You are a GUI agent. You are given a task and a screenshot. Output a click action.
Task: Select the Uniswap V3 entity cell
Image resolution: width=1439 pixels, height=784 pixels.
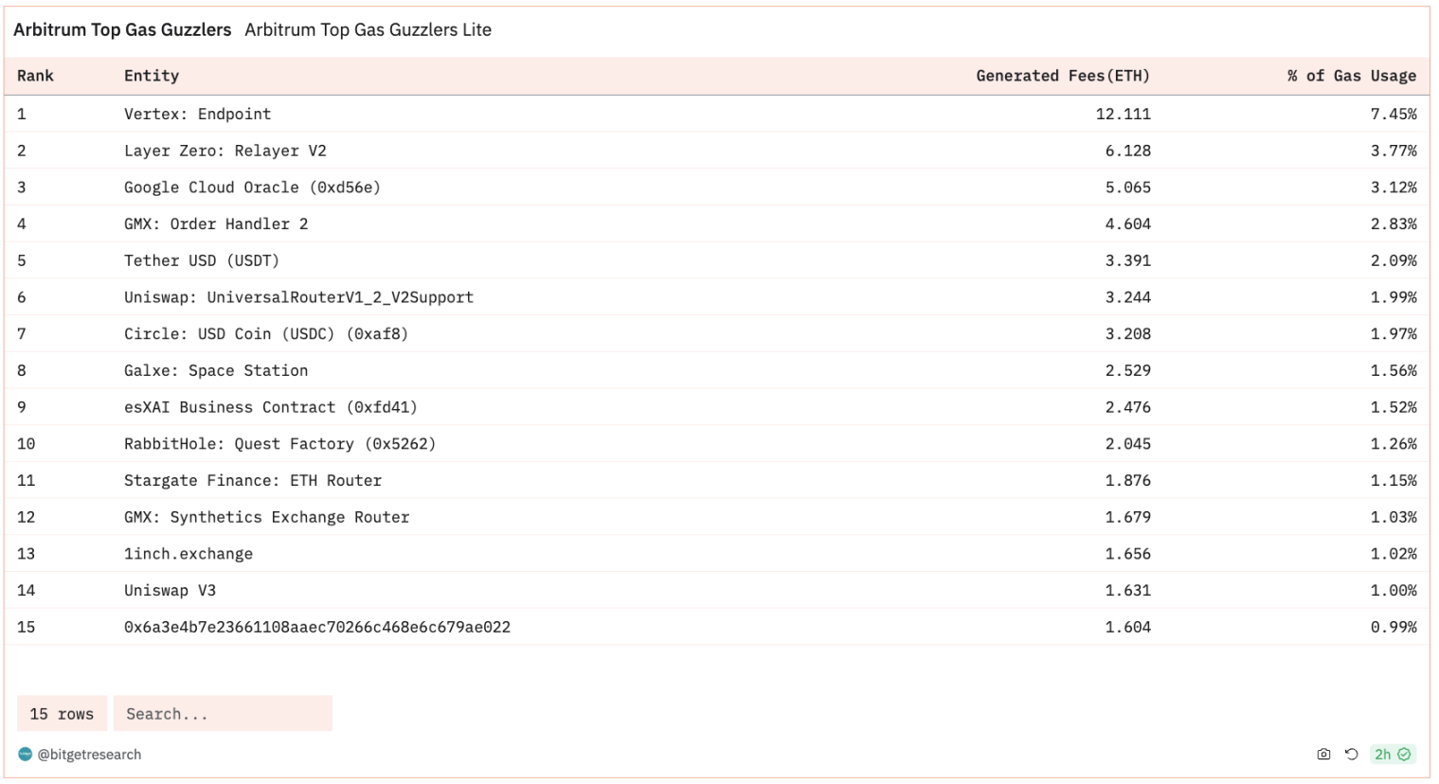tap(170, 591)
